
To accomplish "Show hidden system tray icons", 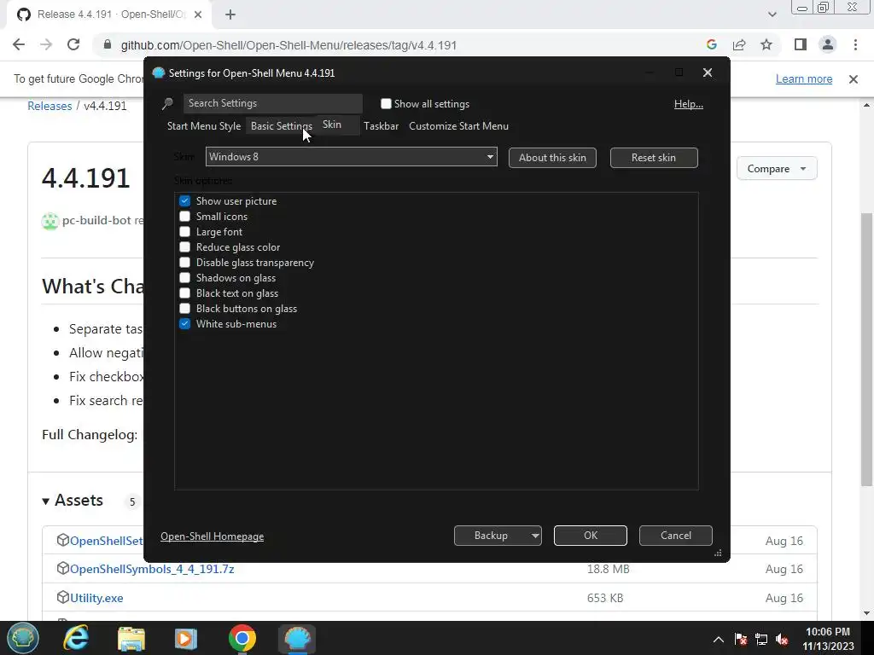I will [x=719, y=640].
